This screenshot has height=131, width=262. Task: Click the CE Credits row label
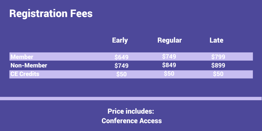click(x=25, y=74)
